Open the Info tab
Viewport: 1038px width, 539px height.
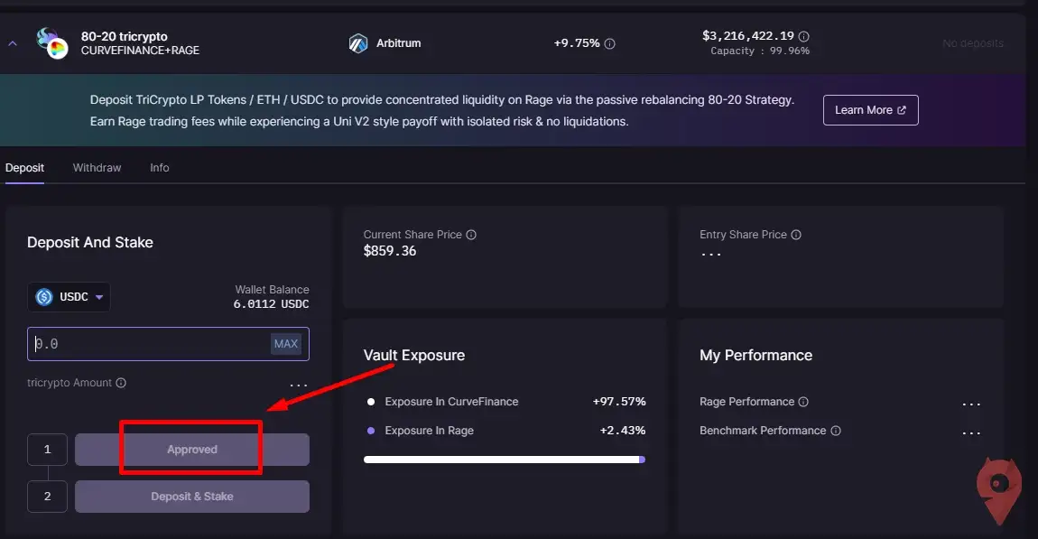tap(160, 168)
